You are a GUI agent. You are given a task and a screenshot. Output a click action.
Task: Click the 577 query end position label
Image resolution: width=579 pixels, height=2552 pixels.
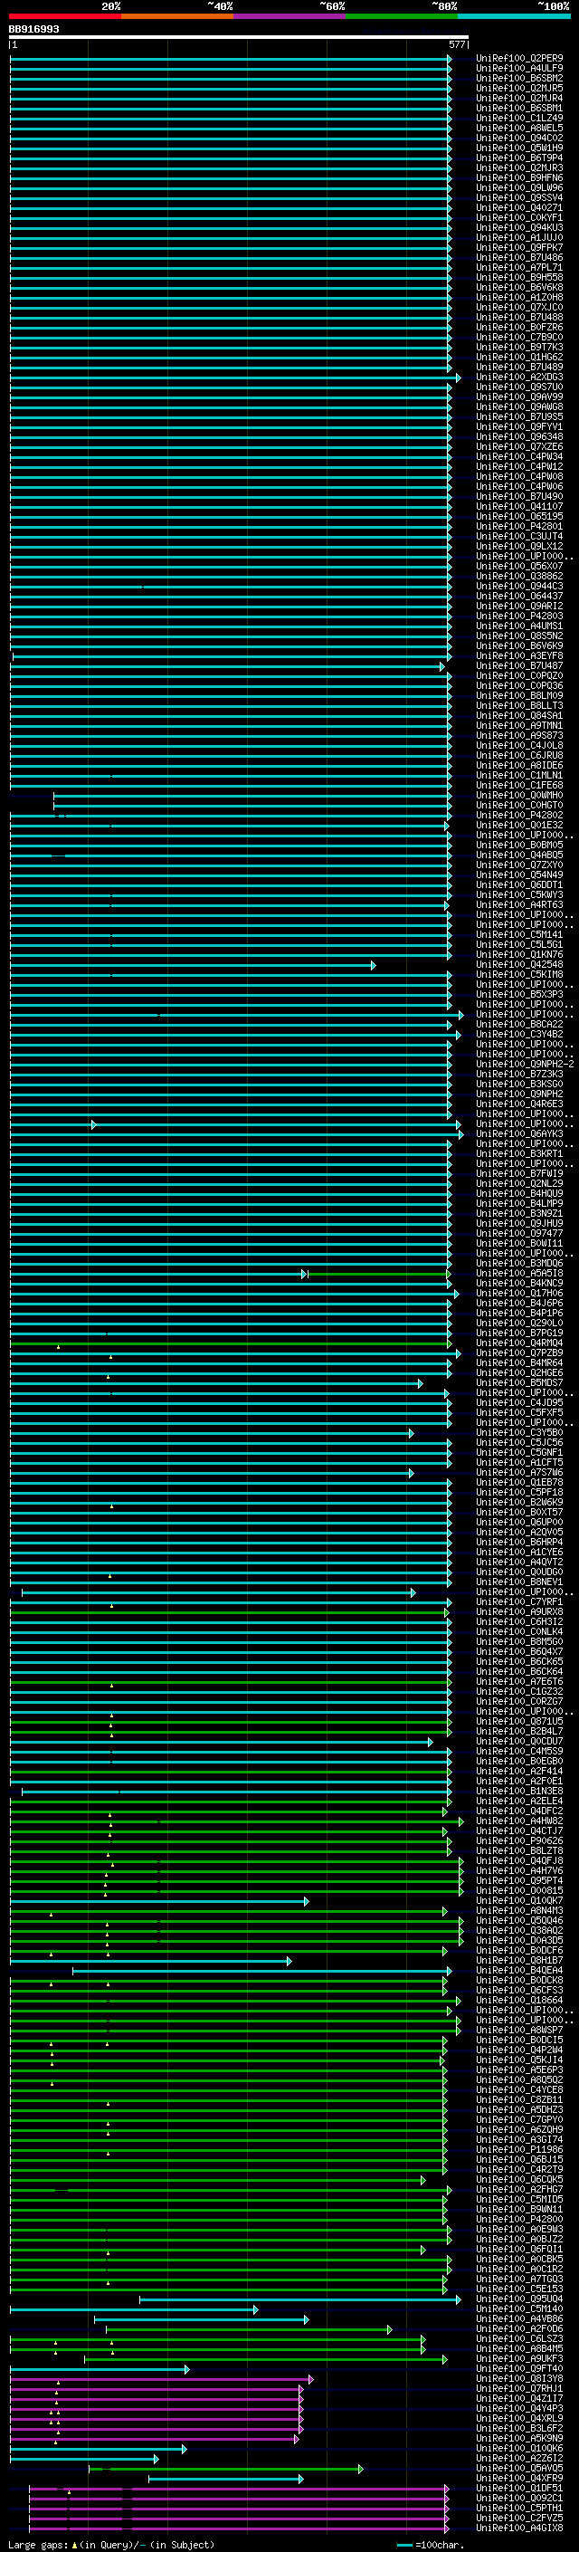pos(456,44)
